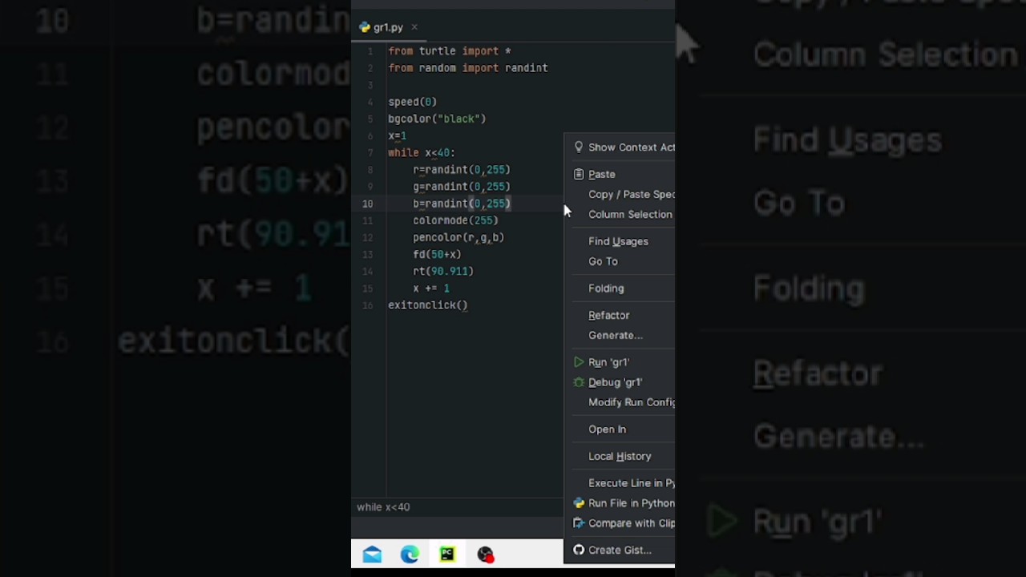Open Modify Run Configuration entry
This screenshot has height=577, width=1026.
(632, 402)
